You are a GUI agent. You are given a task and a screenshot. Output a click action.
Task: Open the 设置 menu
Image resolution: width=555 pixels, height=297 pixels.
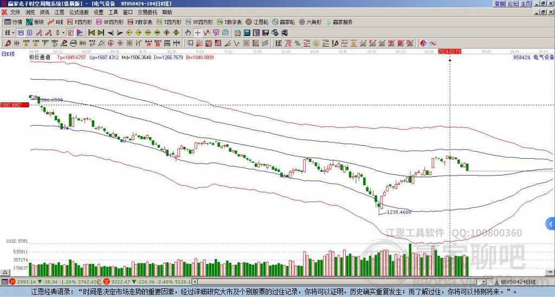[99, 12]
